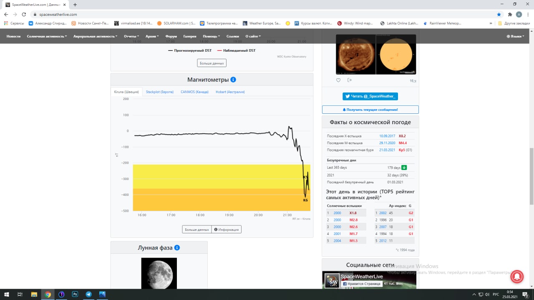Screen dimensions: 534x300
Task: Like the tweet with the heart icon
Action: point(338,80)
